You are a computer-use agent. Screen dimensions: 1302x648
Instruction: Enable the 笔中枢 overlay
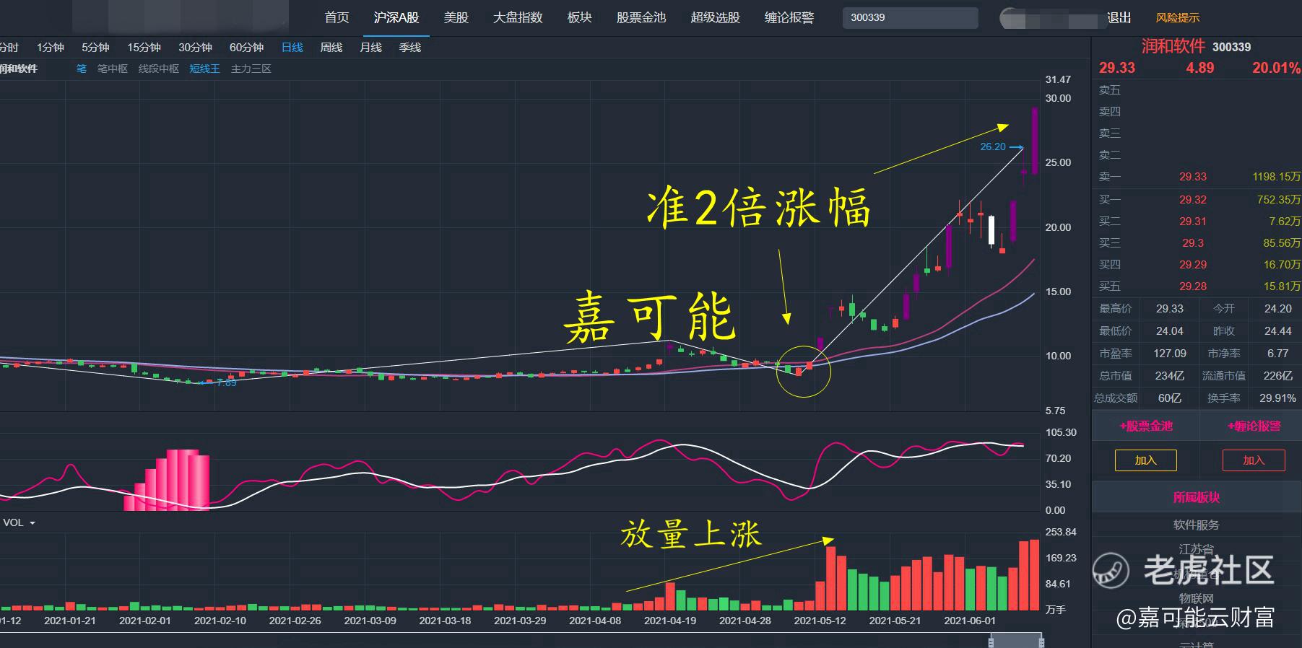click(x=112, y=69)
